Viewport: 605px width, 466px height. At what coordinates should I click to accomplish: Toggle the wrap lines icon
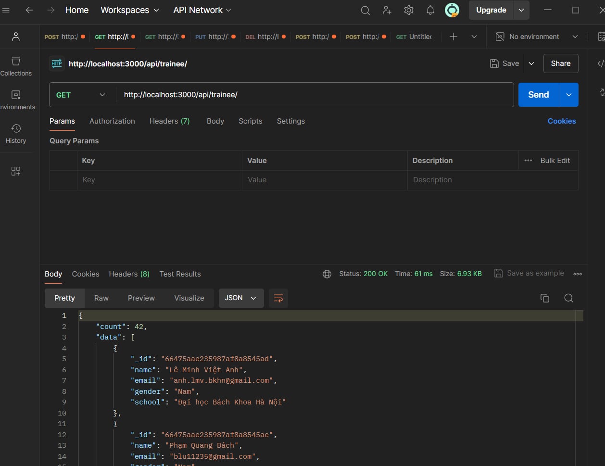278,298
